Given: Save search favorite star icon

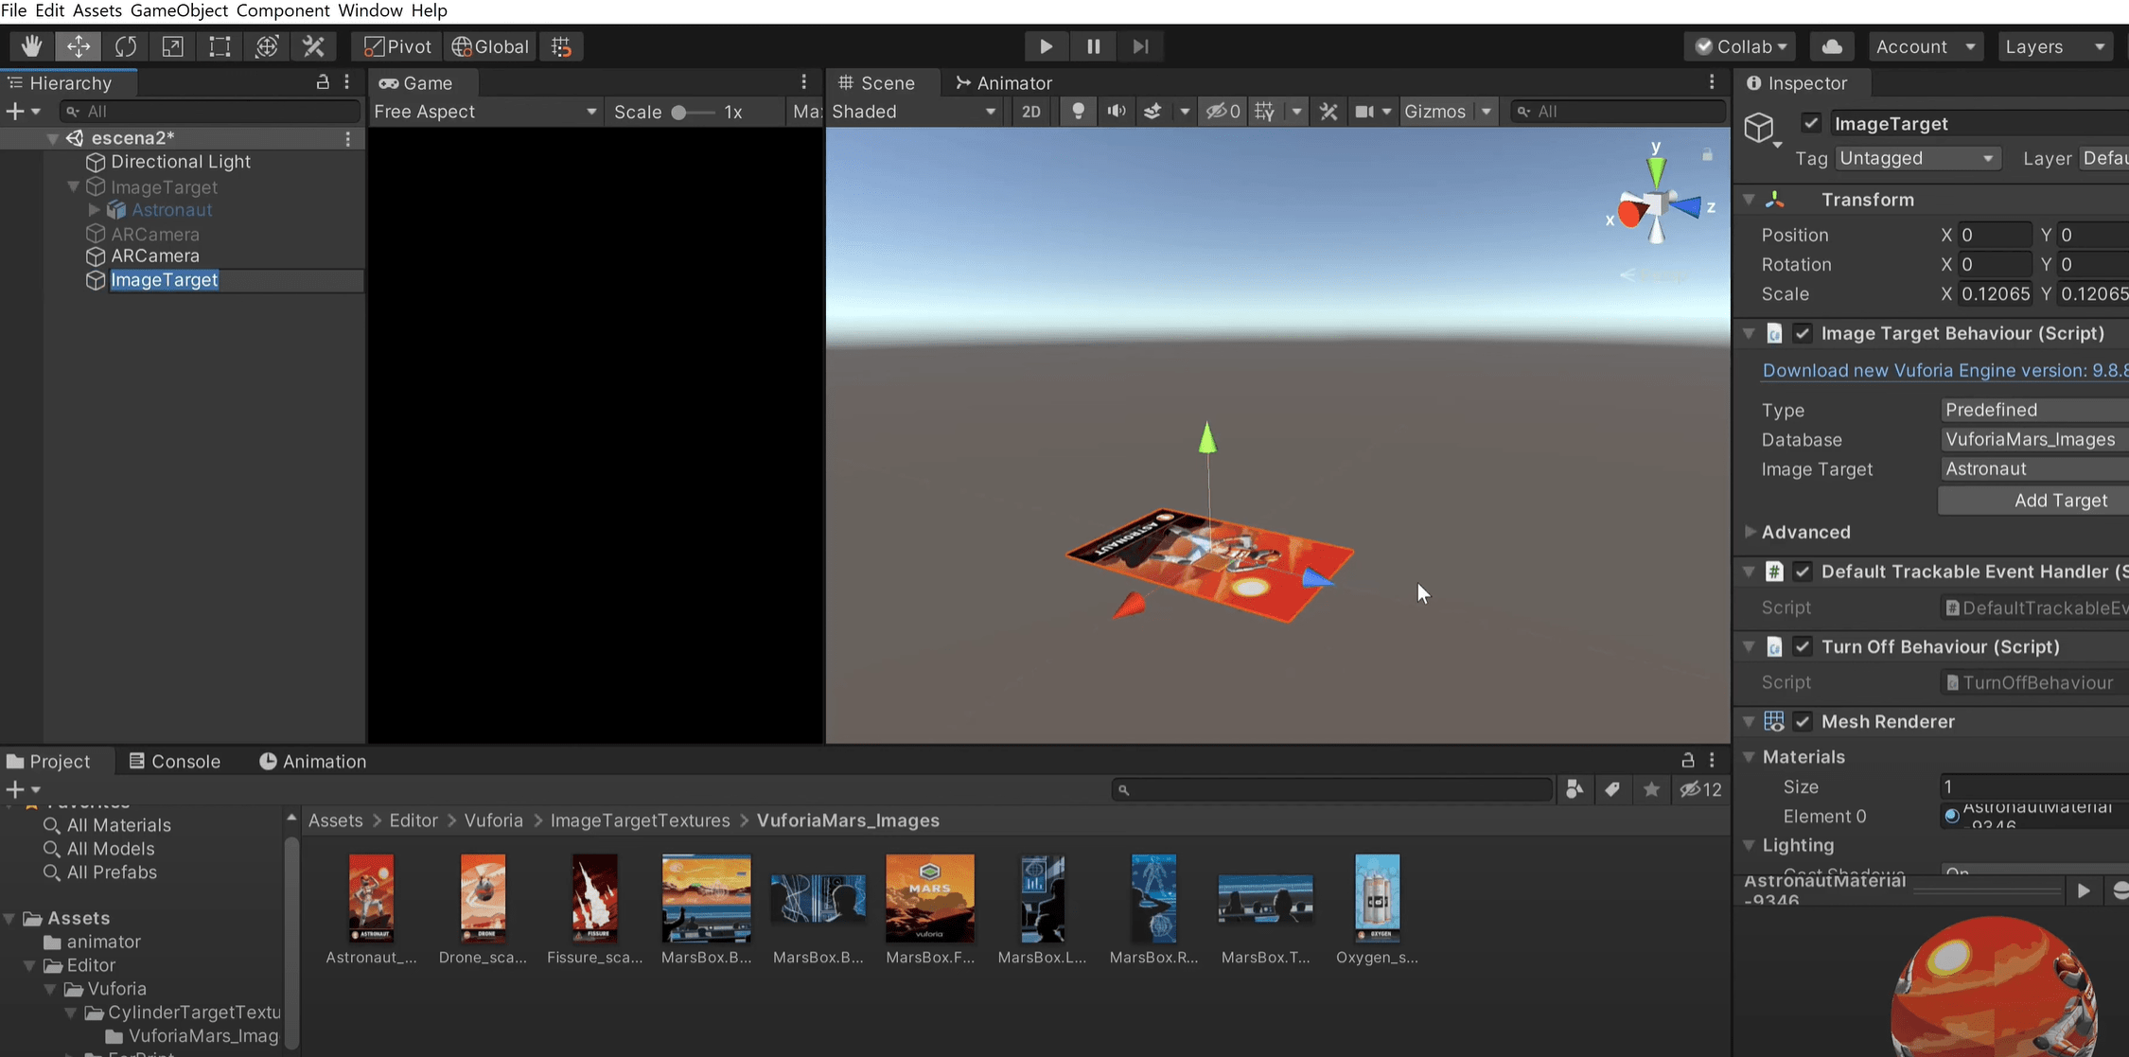Looking at the screenshot, I should click(x=1651, y=789).
